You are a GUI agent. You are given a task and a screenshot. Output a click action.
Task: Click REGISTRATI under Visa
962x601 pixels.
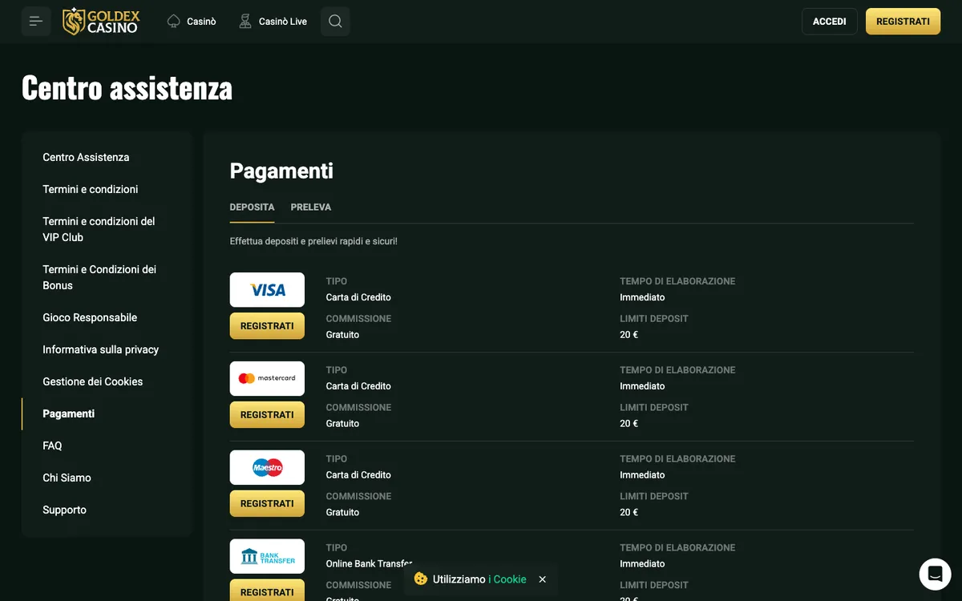(267, 326)
